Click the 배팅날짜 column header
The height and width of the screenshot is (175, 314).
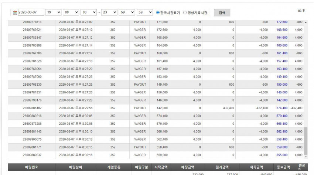click(75, 167)
